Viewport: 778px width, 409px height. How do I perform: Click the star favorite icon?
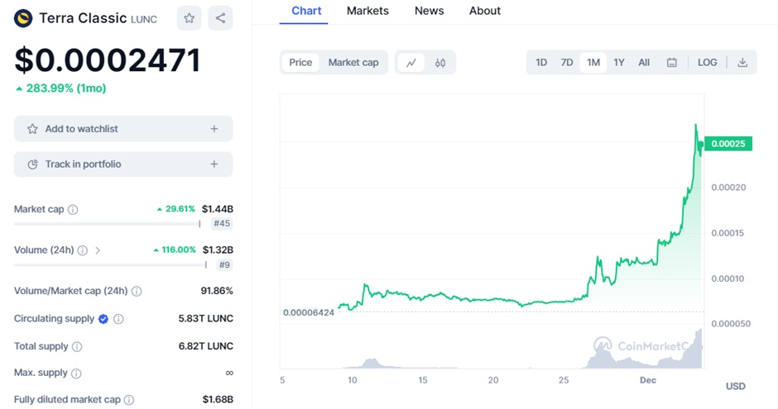pyautogui.click(x=190, y=17)
